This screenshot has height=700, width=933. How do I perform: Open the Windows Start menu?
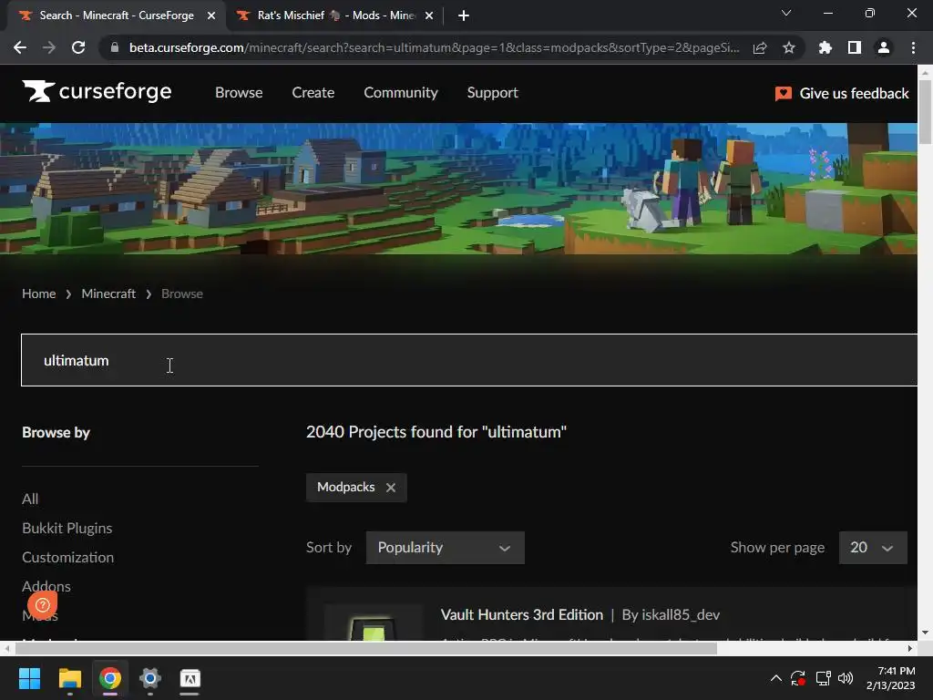29,678
